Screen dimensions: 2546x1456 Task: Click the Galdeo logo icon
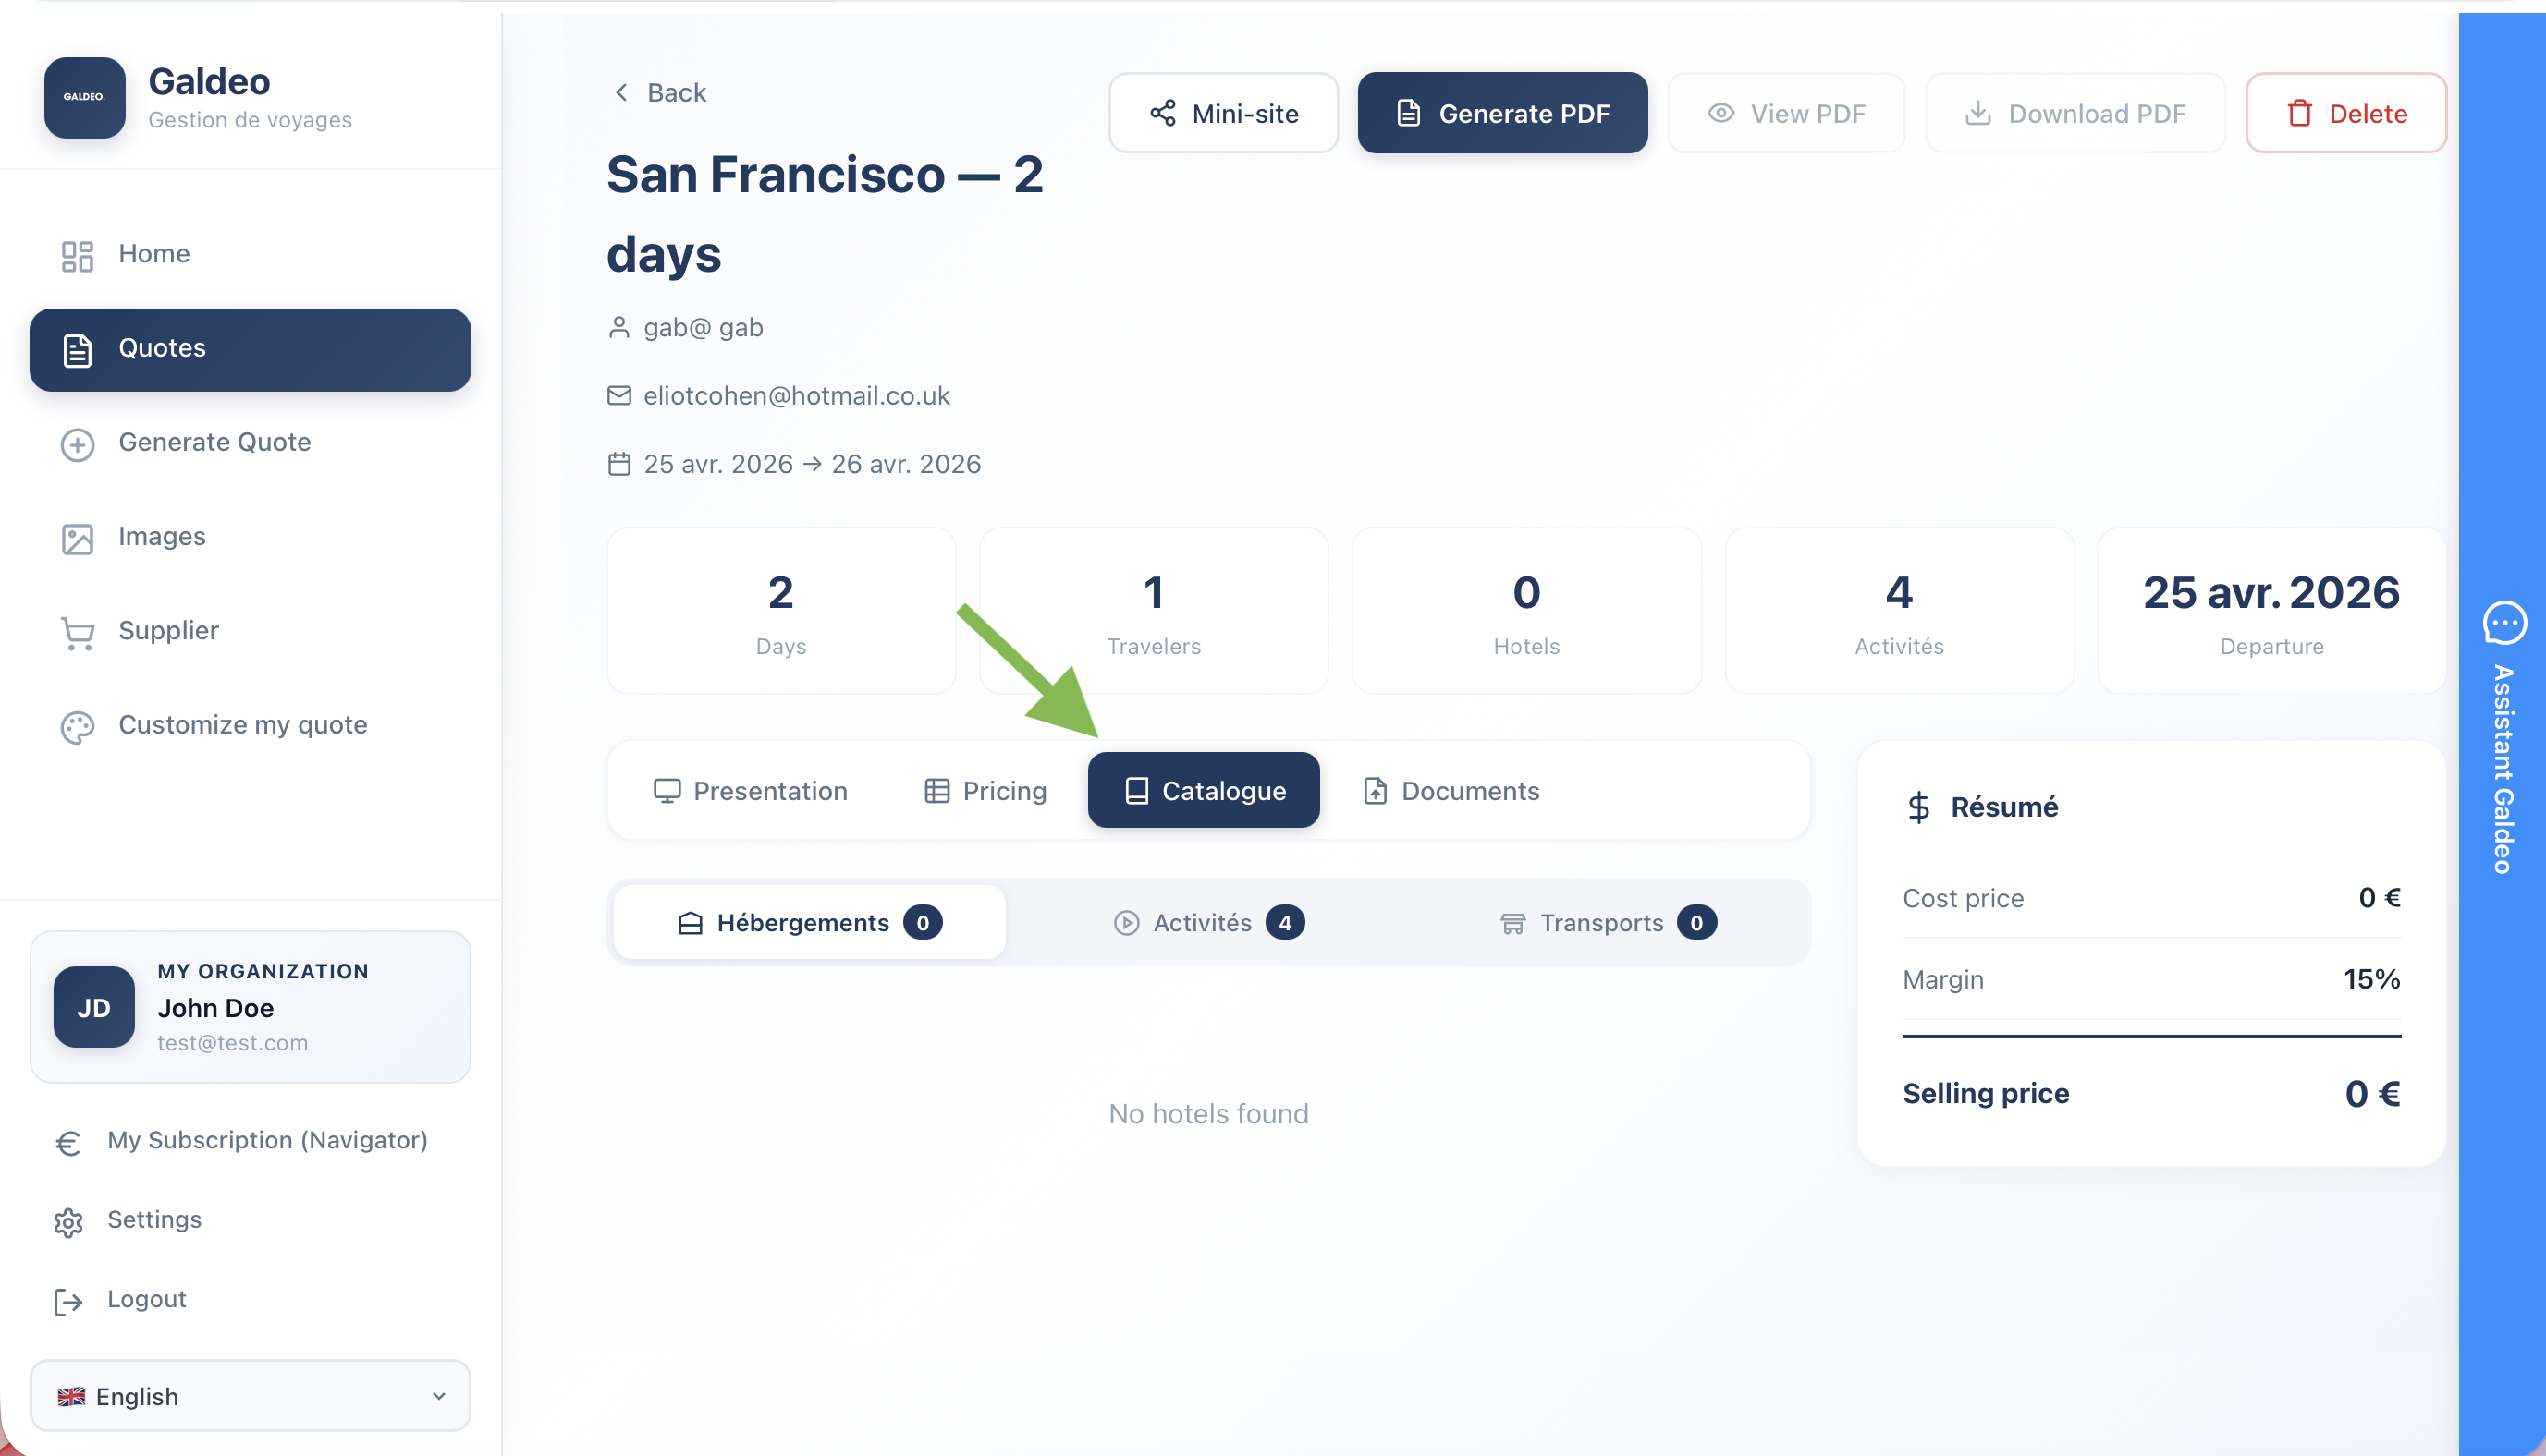[x=85, y=97]
